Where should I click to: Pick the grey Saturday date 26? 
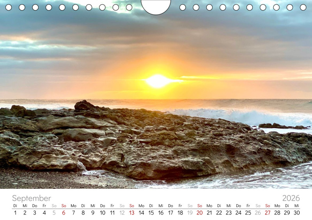coord(258,213)
